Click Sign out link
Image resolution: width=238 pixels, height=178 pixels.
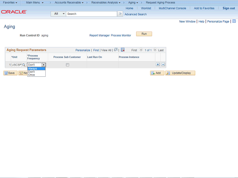[x=229, y=8]
